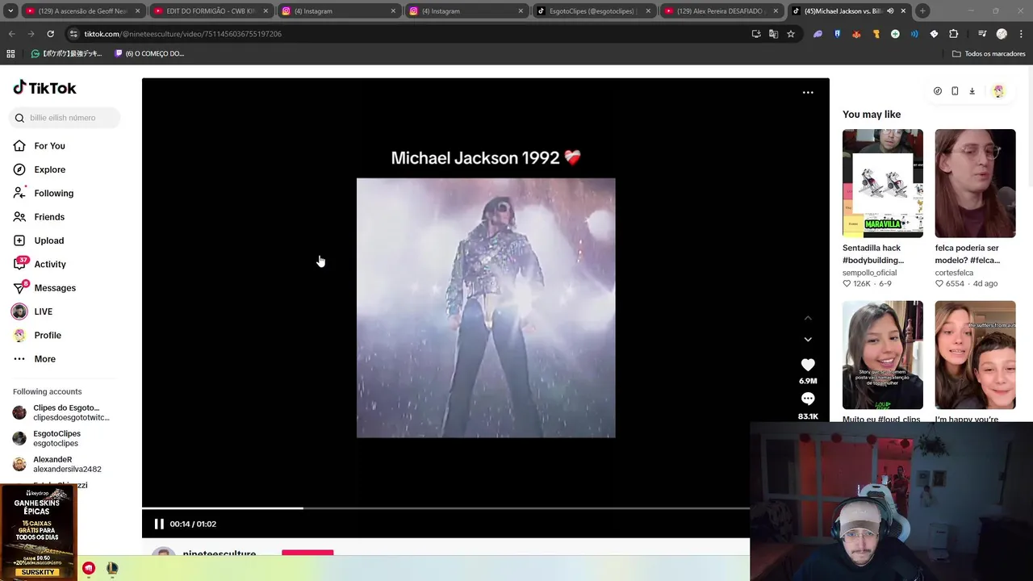Focus the TikTok search field

[65, 118]
